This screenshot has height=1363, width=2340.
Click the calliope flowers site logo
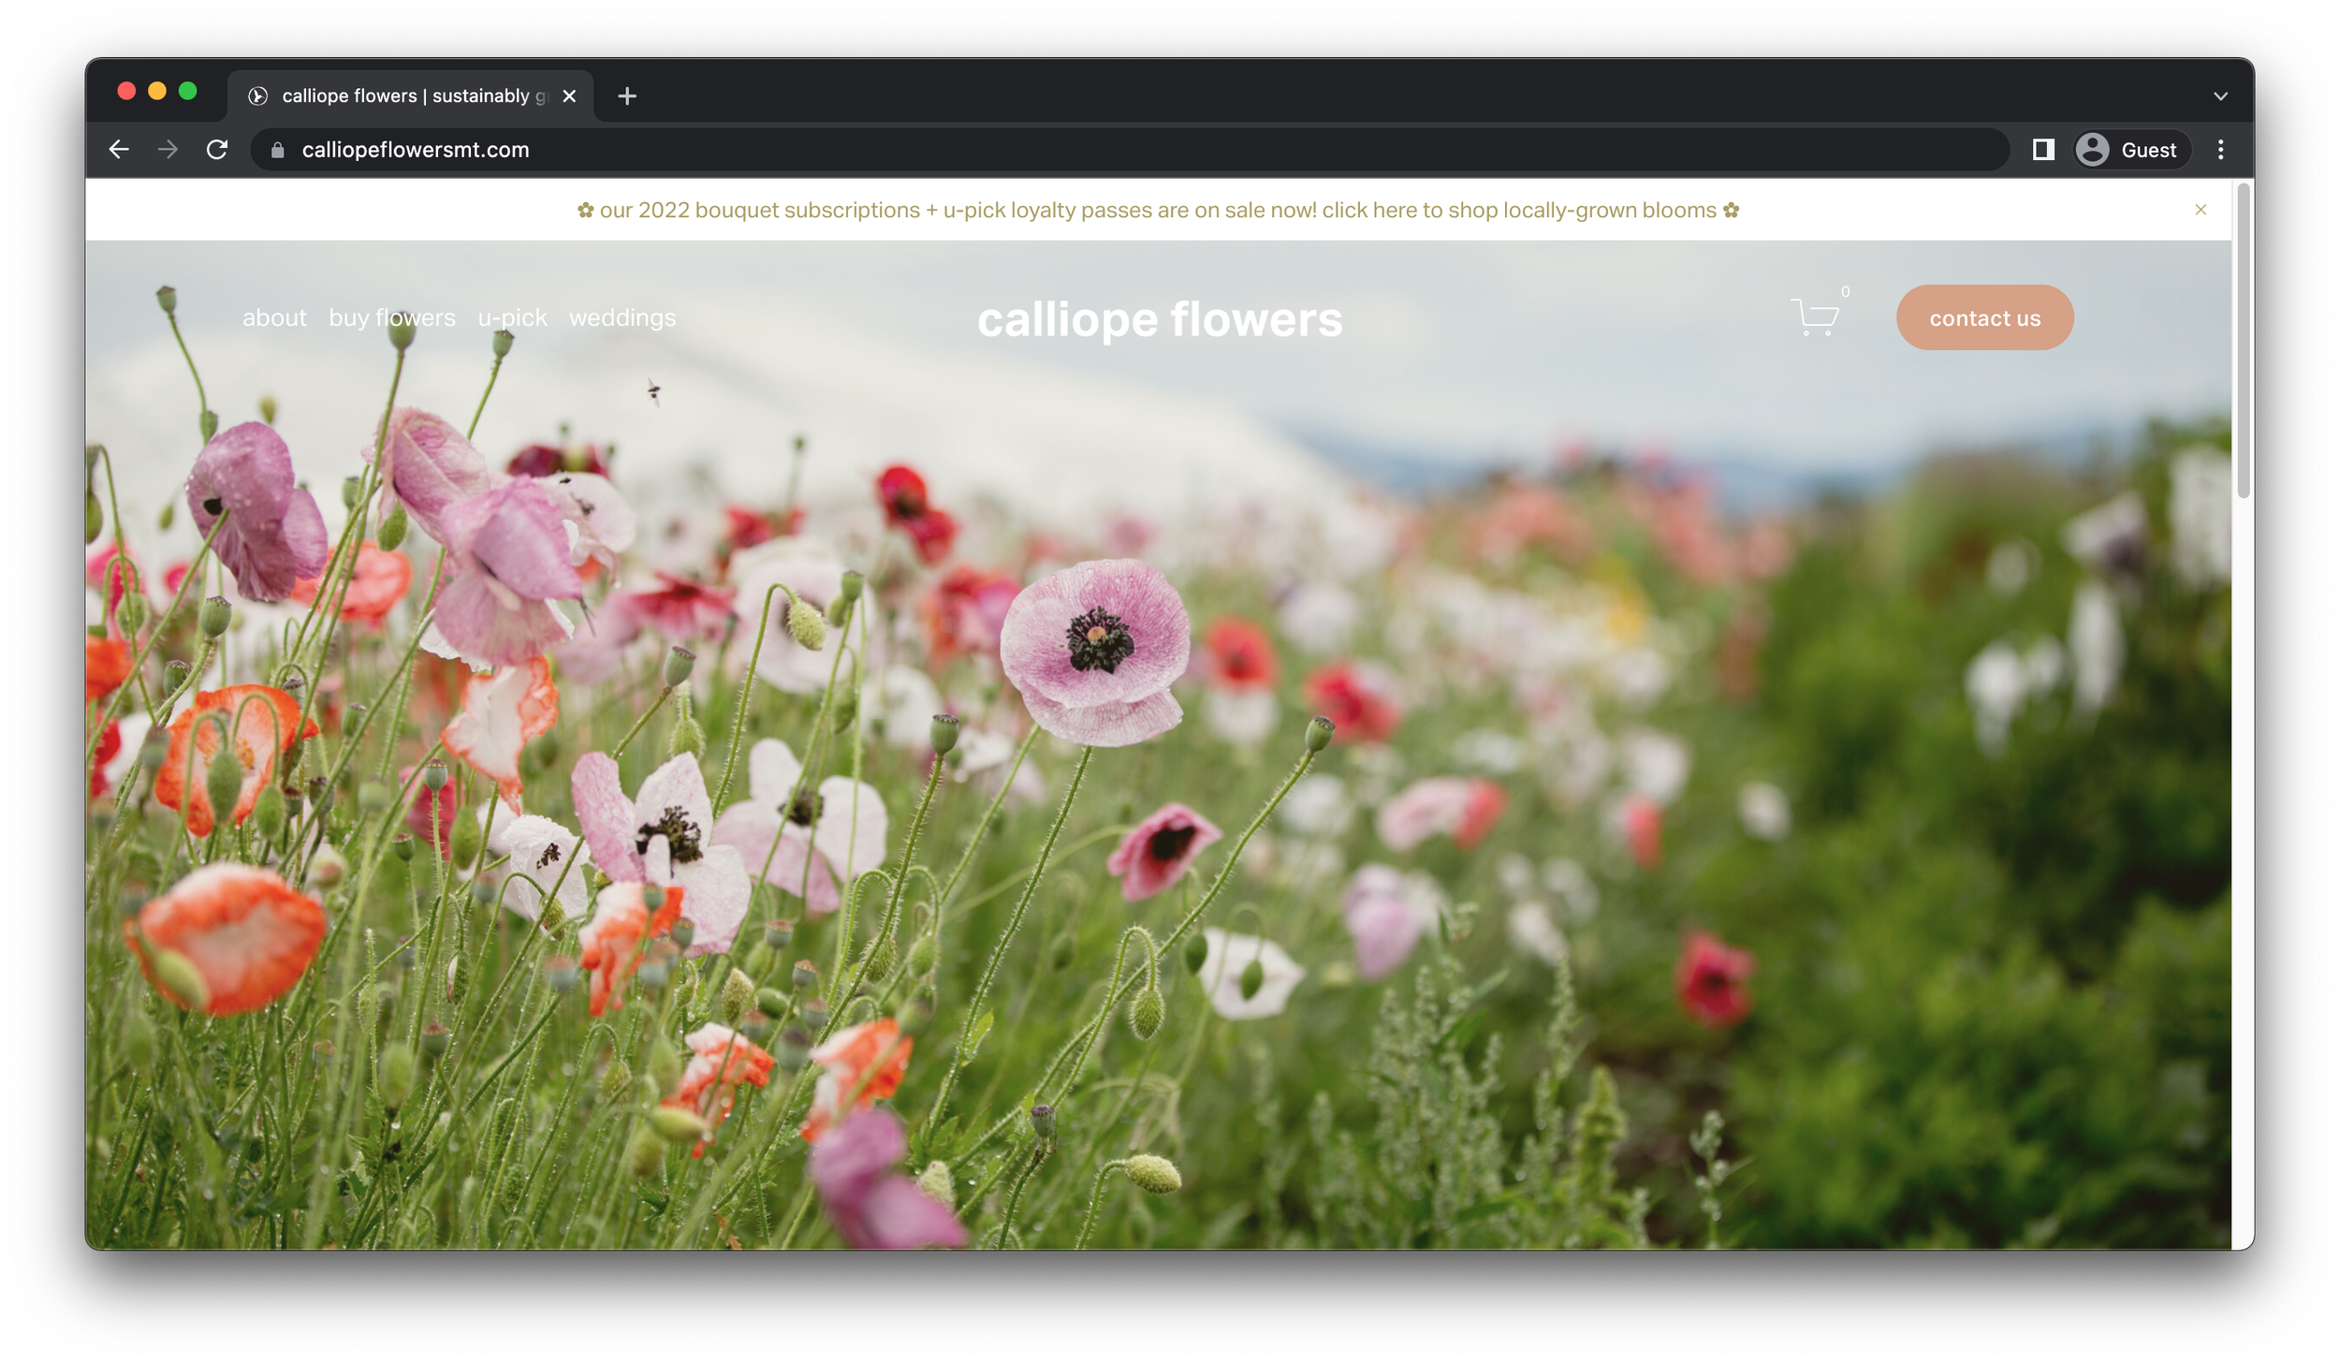click(x=1160, y=320)
